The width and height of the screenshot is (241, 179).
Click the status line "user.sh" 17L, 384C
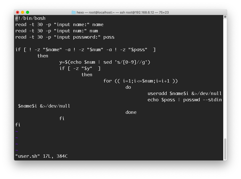42,156
